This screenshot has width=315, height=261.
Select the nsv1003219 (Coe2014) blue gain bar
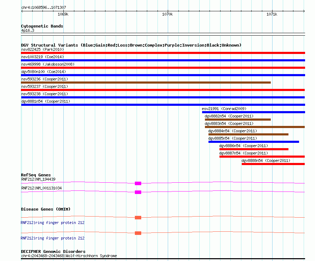[163, 60]
